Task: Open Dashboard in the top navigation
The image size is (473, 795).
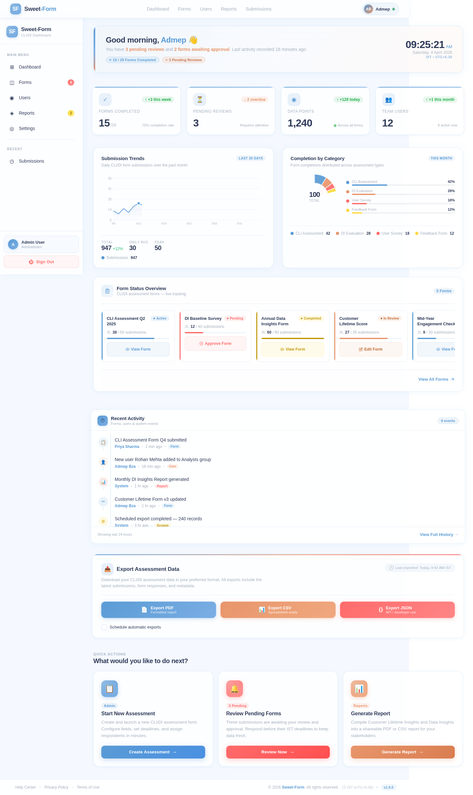Action: pos(158,9)
